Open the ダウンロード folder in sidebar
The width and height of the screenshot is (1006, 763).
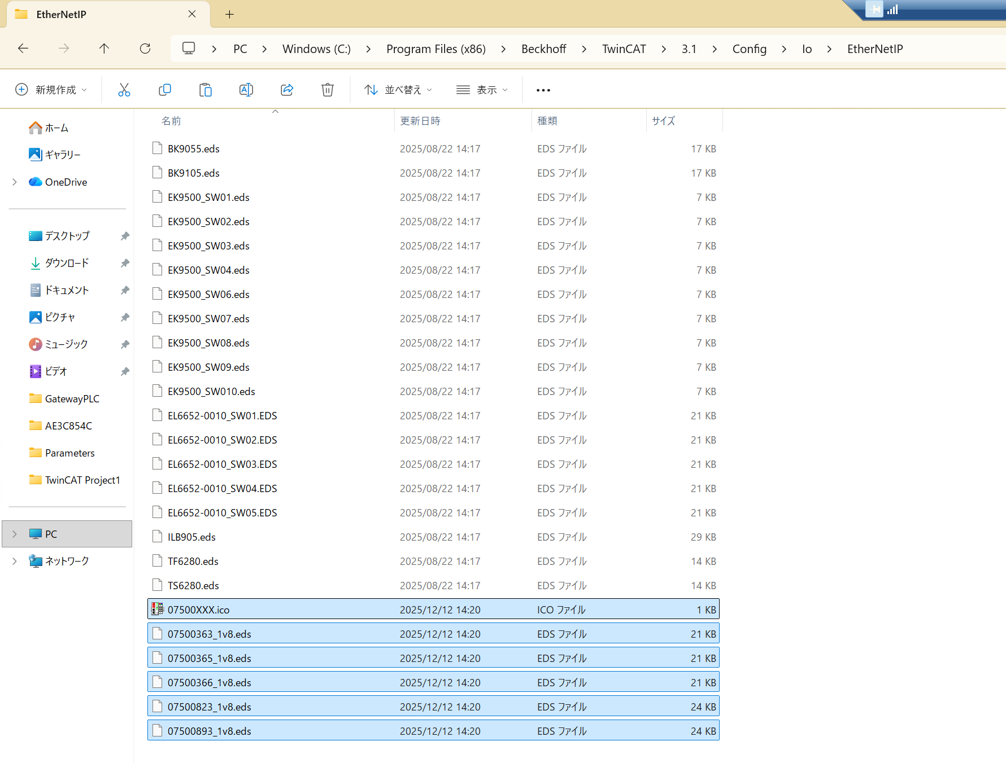[67, 263]
